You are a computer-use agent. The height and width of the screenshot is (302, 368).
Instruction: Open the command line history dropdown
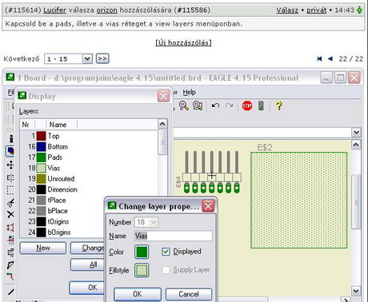[x=356, y=132]
